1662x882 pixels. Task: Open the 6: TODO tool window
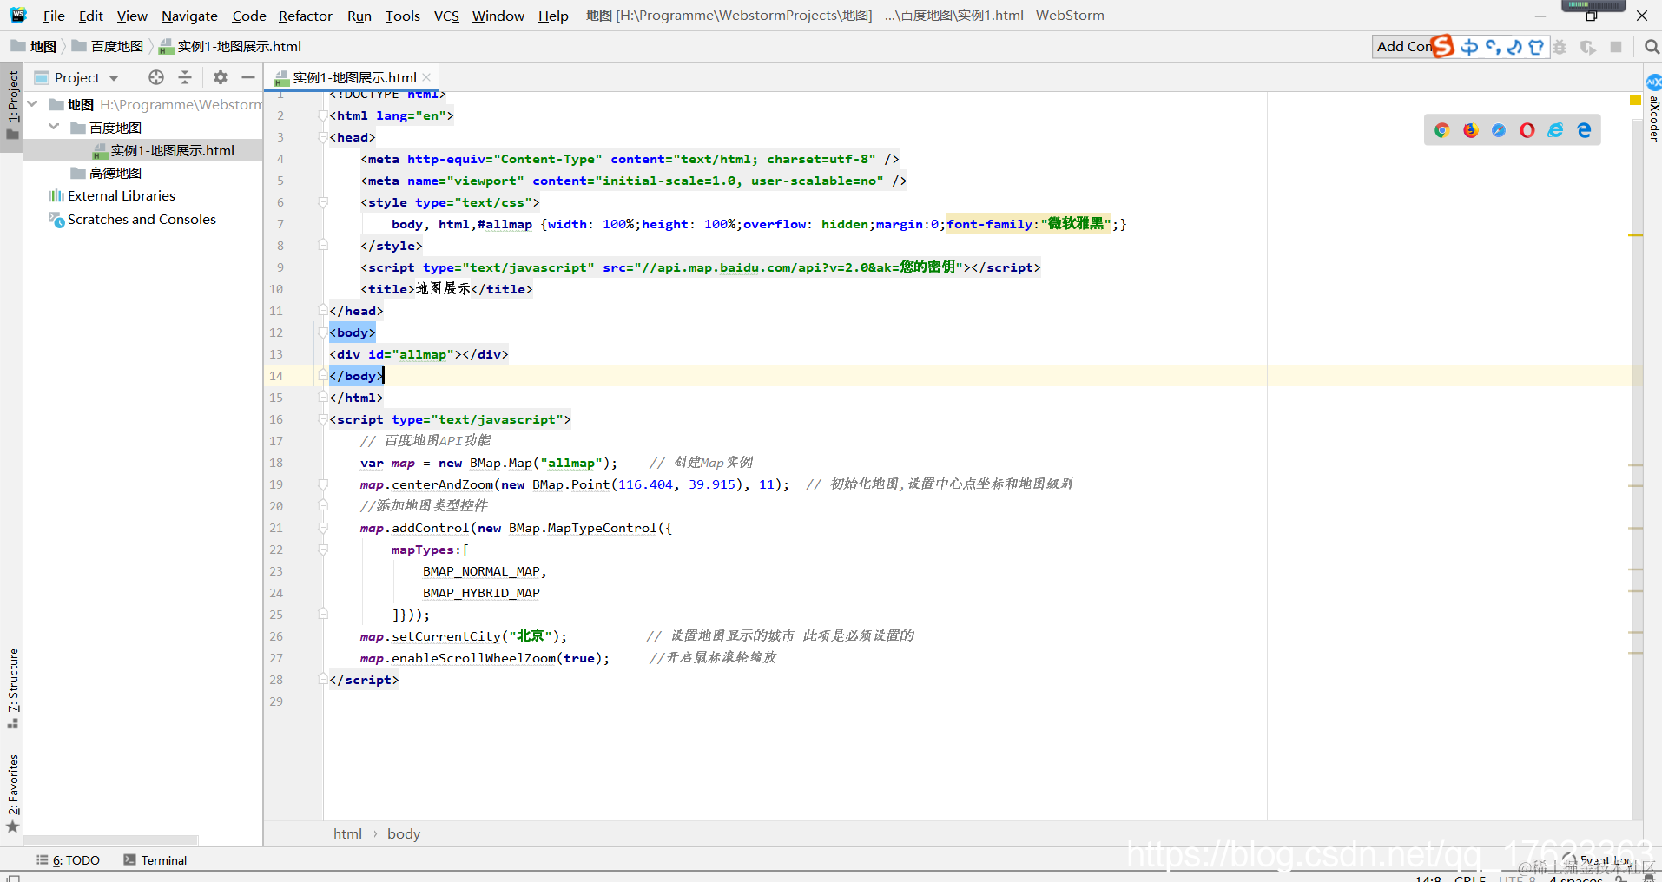pos(69,860)
